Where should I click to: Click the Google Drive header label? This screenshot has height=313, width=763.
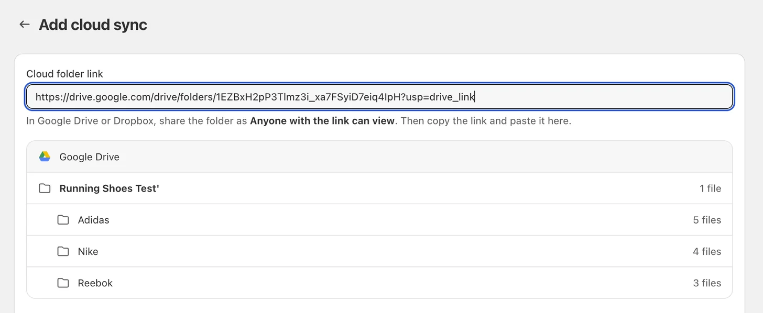[90, 157]
